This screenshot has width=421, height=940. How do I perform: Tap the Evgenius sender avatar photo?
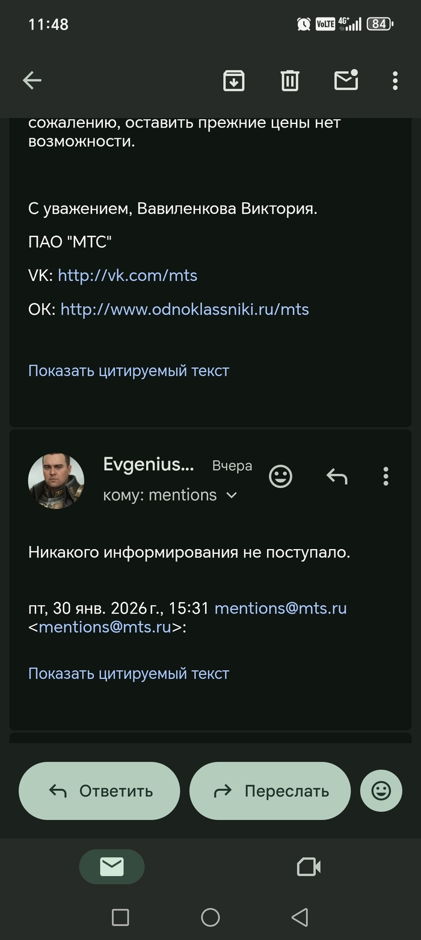click(x=56, y=481)
